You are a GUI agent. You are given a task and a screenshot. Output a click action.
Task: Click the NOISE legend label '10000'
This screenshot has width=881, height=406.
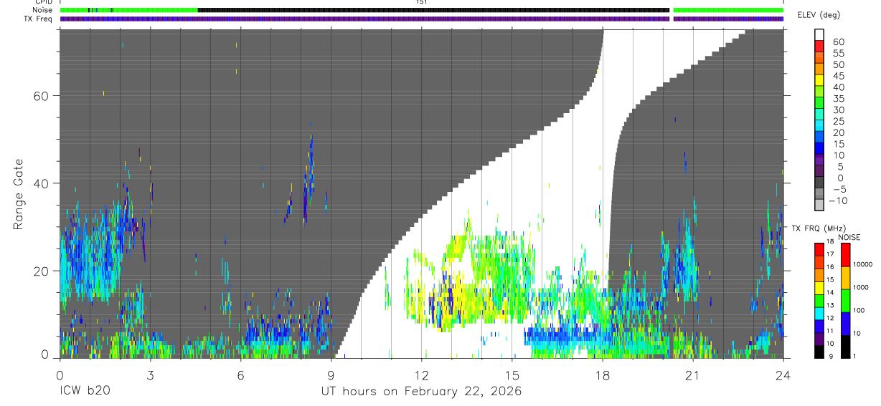[x=864, y=264]
